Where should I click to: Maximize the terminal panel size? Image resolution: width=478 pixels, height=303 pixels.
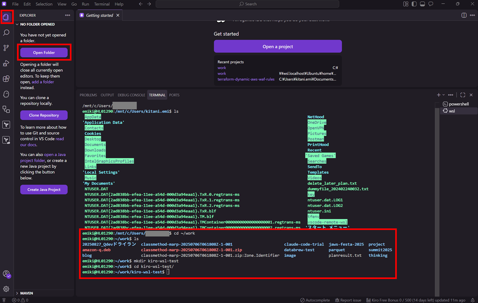click(x=462, y=95)
